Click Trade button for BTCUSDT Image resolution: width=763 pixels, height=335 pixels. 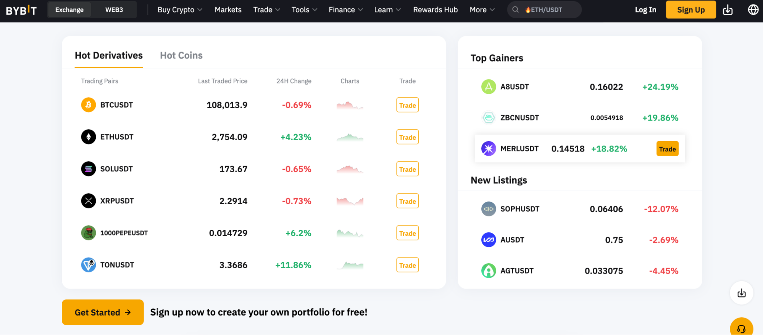[407, 105]
